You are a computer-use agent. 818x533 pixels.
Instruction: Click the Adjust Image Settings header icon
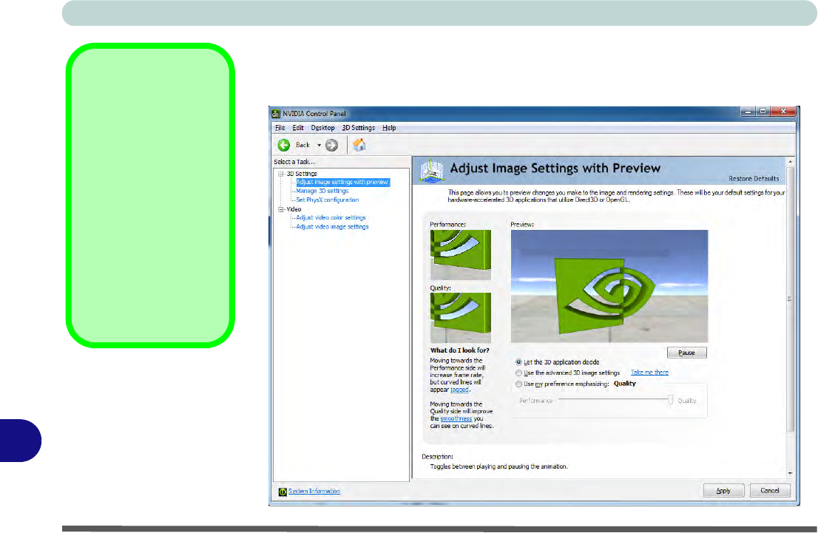(x=432, y=171)
